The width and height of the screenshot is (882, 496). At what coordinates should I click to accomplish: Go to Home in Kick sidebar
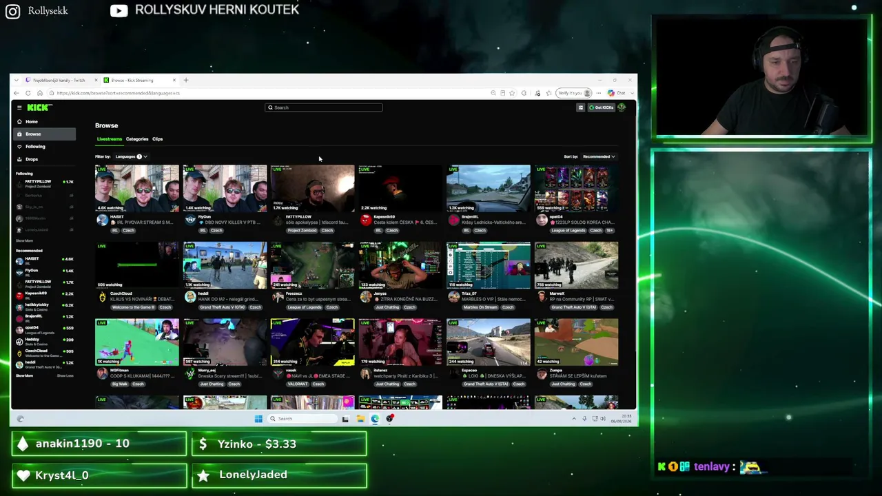[x=43, y=121]
